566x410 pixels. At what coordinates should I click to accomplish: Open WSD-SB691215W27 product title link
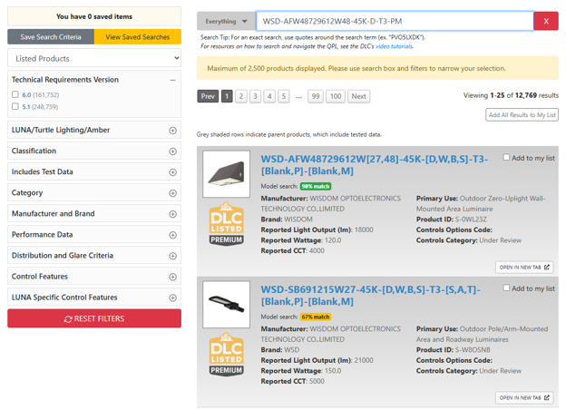[371, 295]
